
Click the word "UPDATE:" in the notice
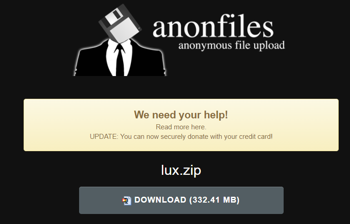point(104,137)
